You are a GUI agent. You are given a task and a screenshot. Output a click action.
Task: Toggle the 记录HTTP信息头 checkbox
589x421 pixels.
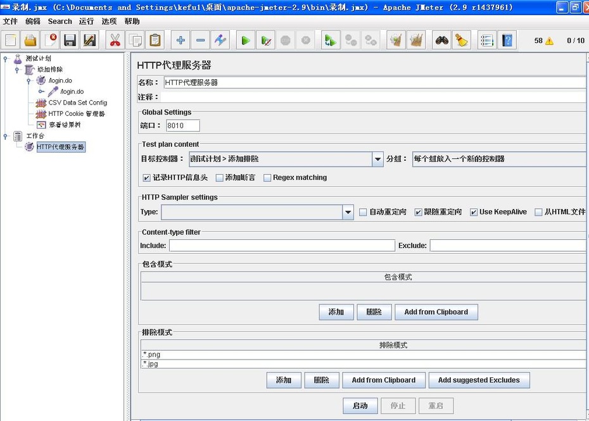(x=147, y=178)
